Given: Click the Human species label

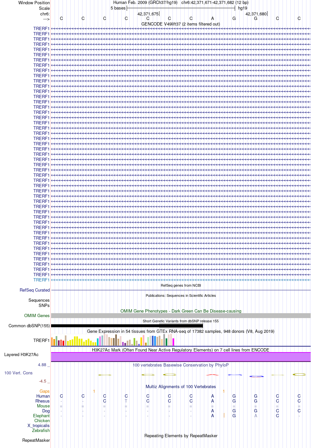Looking at the screenshot, I should pyautogui.click(x=43, y=396).
